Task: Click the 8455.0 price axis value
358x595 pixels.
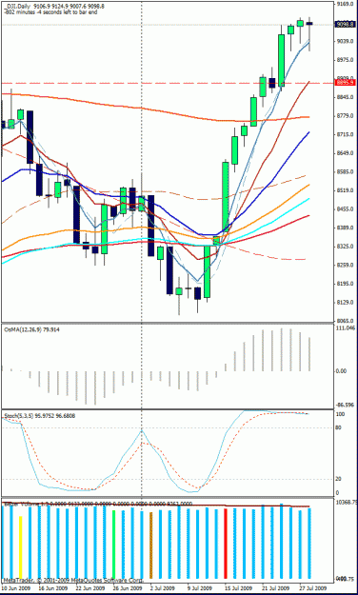Action: tap(346, 209)
